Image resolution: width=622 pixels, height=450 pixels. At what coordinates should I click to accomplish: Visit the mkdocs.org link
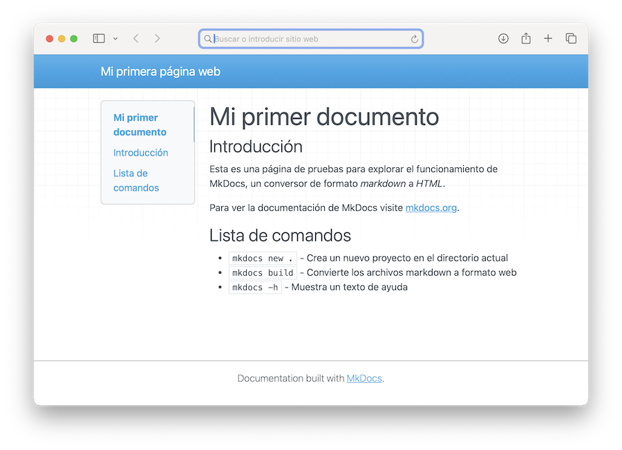coord(431,207)
